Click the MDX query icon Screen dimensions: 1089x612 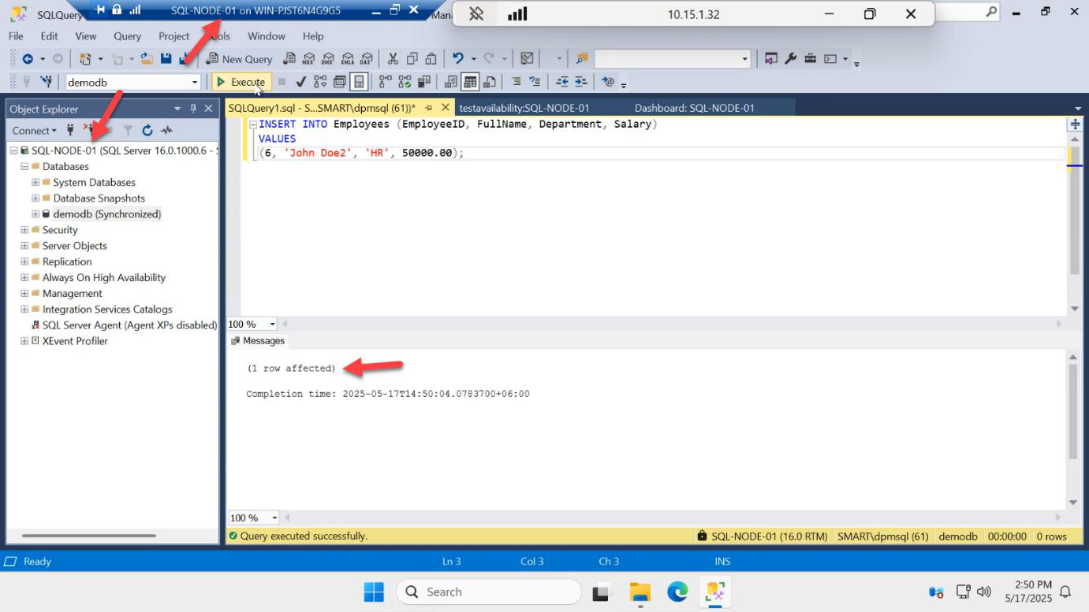coord(308,59)
